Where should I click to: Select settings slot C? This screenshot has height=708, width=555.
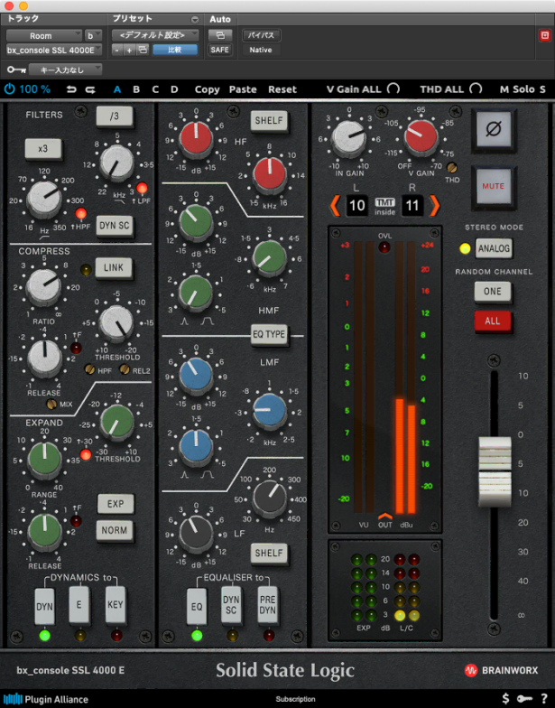(x=155, y=89)
